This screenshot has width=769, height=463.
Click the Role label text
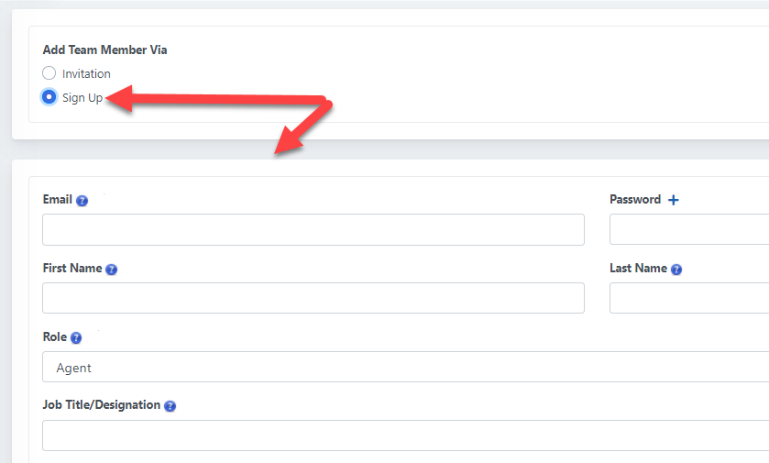click(x=55, y=337)
